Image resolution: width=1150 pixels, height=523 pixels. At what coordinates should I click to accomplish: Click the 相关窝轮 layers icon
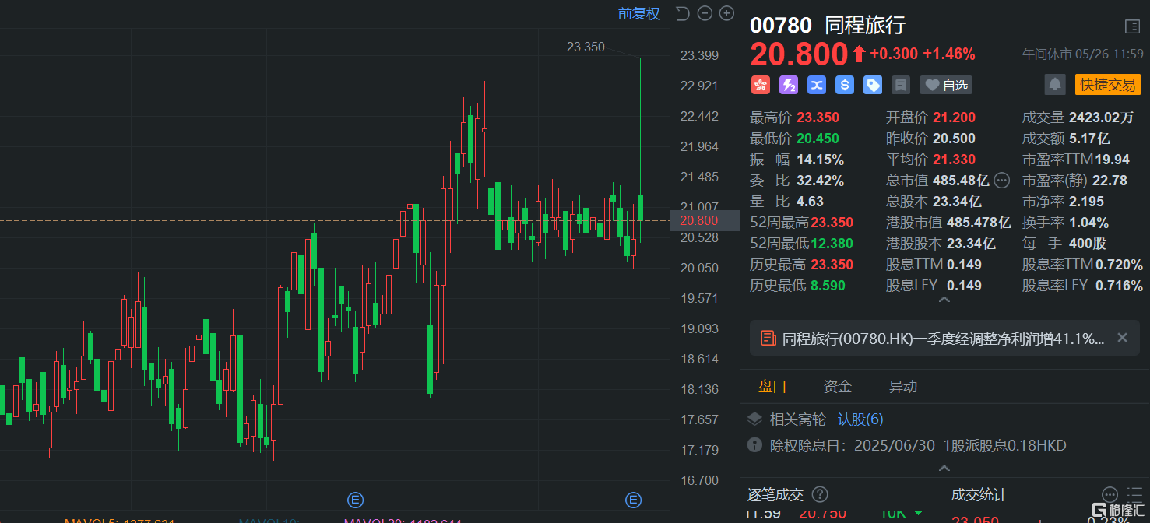tap(754, 419)
